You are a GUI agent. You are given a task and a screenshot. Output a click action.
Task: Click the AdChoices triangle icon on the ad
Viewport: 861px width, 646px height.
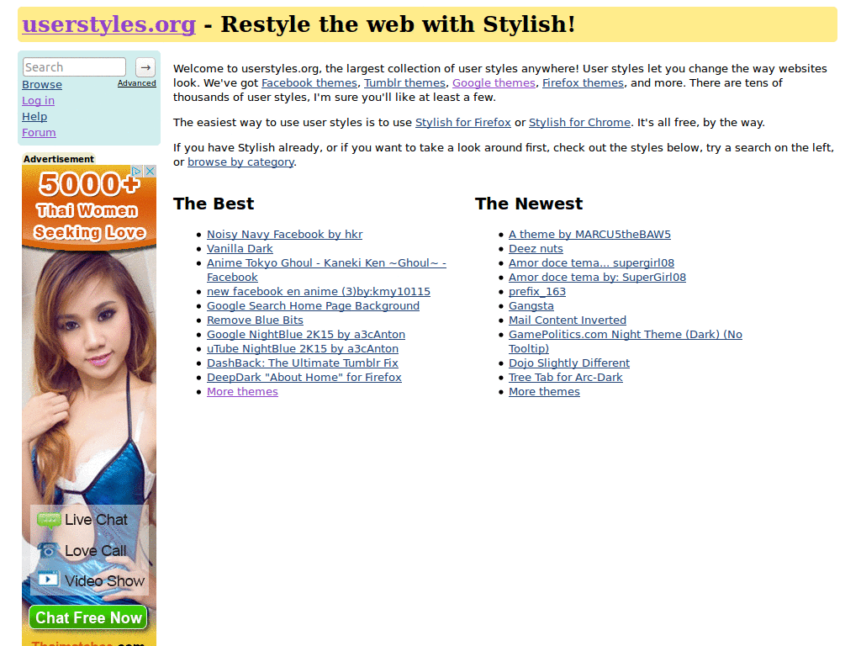pos(137,171)
